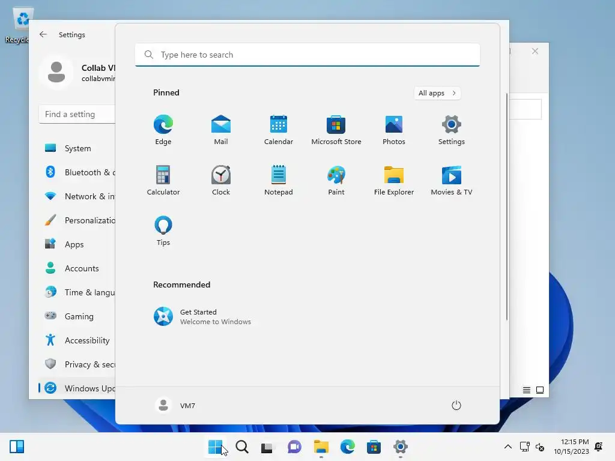Show hidden tray icons
This screenshot has width=615, height=461.
508,447
